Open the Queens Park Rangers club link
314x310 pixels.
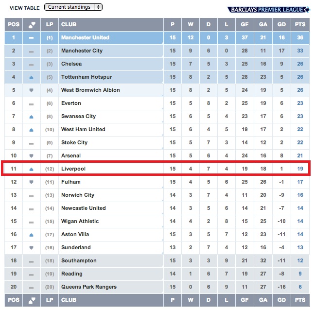pos(89,287)
